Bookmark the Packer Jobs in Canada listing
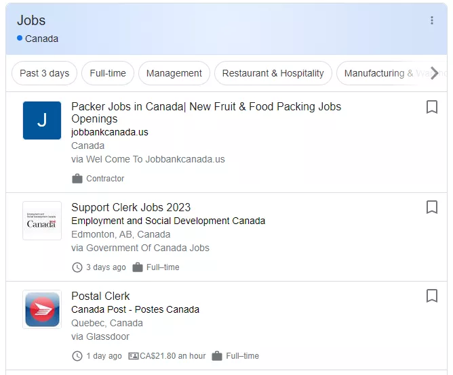This screenshot has width=453, height=375. point(432,107)
